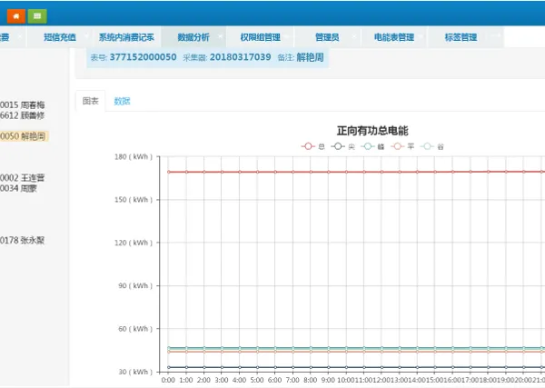Select the 数据分析 tab

click(193, 37)
